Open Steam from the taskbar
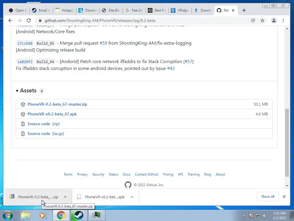Image resolution: width=294 pixels, height=221 pixels. [79, 215]
